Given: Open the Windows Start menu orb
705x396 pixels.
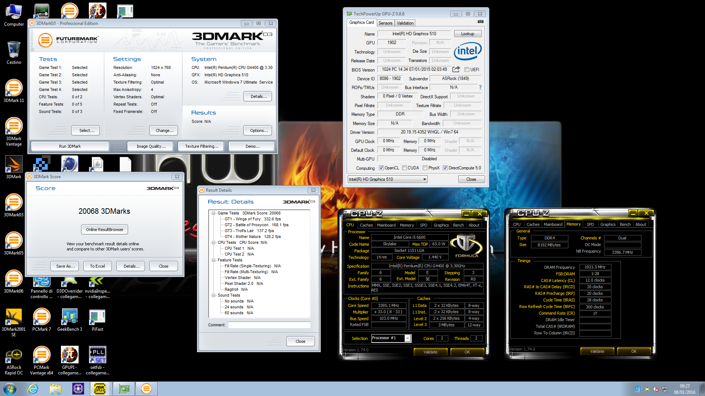Looking at the screenshot, I should [10, 389].
